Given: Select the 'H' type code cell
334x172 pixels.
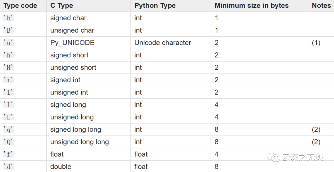Looking at the screenshot, I should (9, 68).
